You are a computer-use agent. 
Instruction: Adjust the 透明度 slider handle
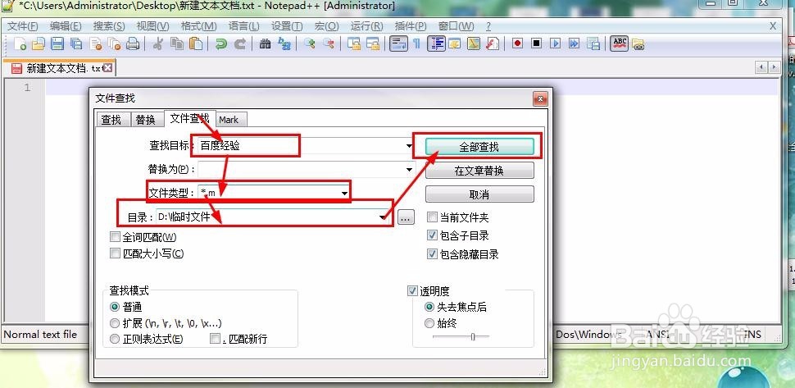click(473, 336)
